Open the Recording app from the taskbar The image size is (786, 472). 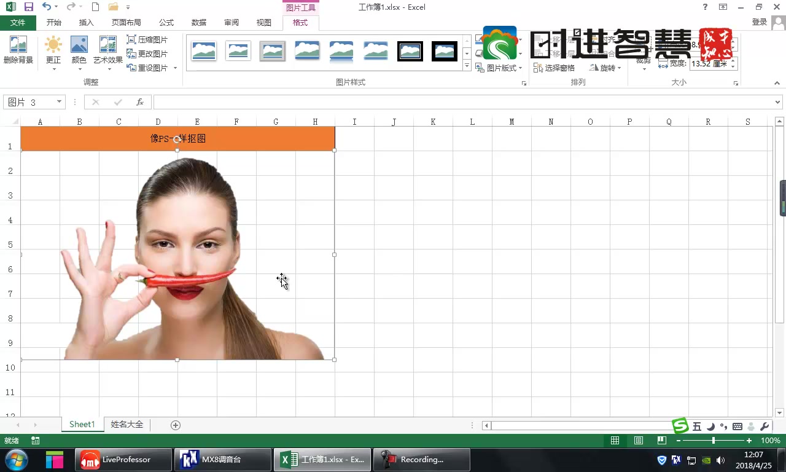coord(421,459)
